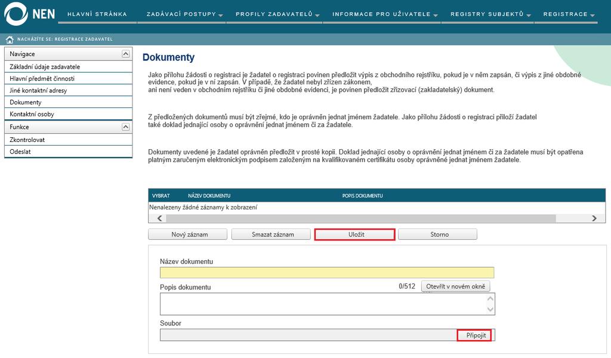Attach a file with Připojit button
Image resolution: width=611 pixels, height=358 pixels.
[x=474, y=335]
